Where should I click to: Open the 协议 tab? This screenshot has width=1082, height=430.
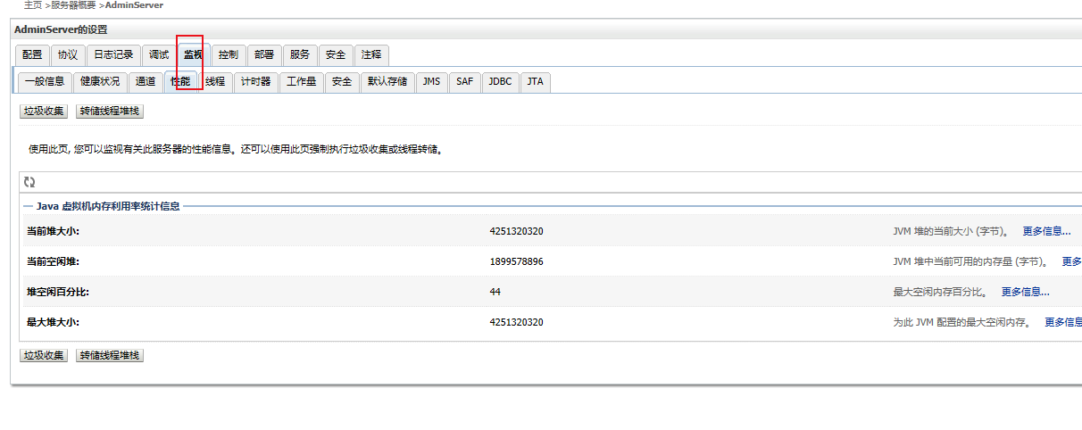click(x=68, y=55)
